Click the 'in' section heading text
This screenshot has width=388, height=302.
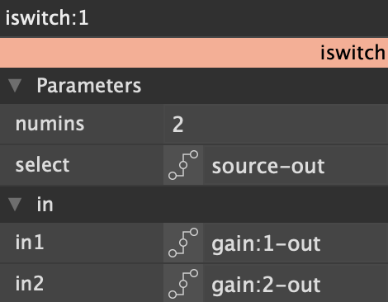[x=45, y=205]
